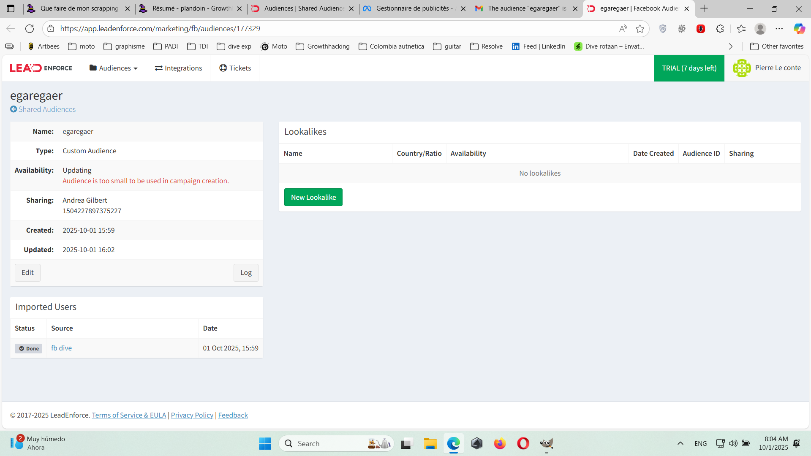Open the fb dive source link
The image size is (811, 456).
point(61,348)
